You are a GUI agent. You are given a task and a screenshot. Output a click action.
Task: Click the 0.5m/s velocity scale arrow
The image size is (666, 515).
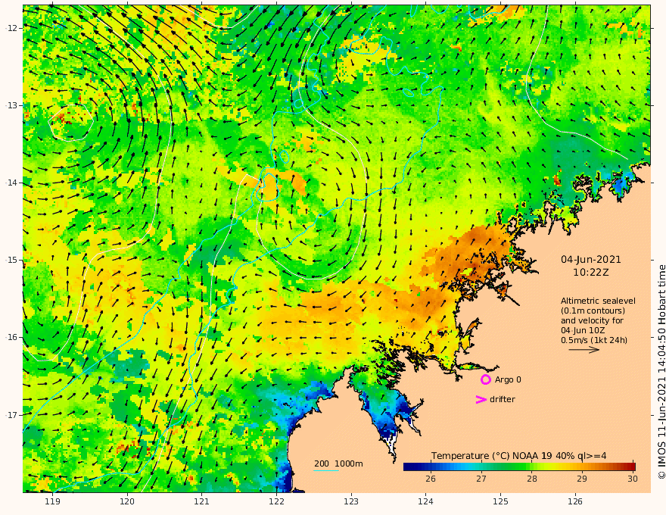[584, 350]
